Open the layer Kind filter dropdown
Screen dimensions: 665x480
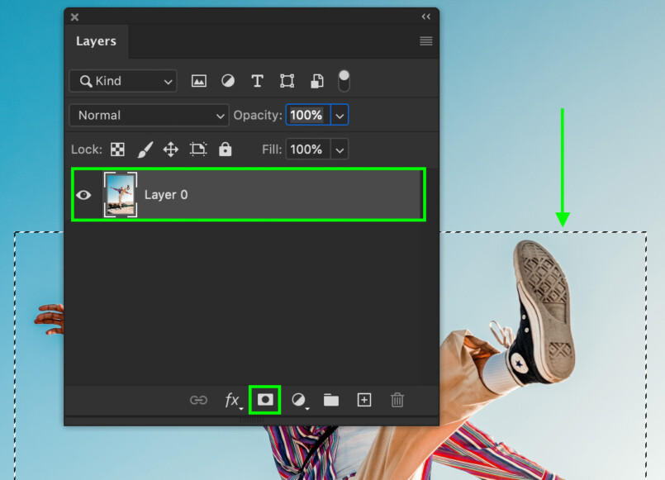(x=122, y=81)
